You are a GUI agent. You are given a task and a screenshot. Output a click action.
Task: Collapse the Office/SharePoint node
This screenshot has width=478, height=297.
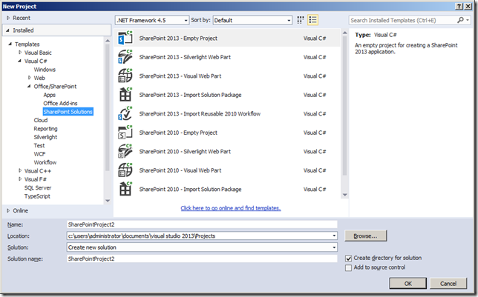[x=29, y=86]
